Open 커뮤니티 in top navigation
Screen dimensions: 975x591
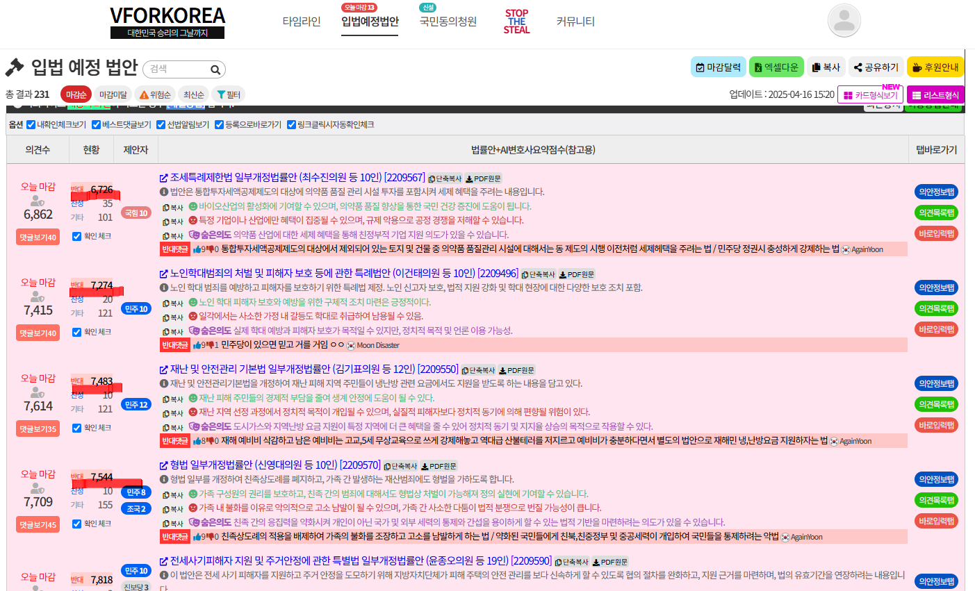[575, 22]
